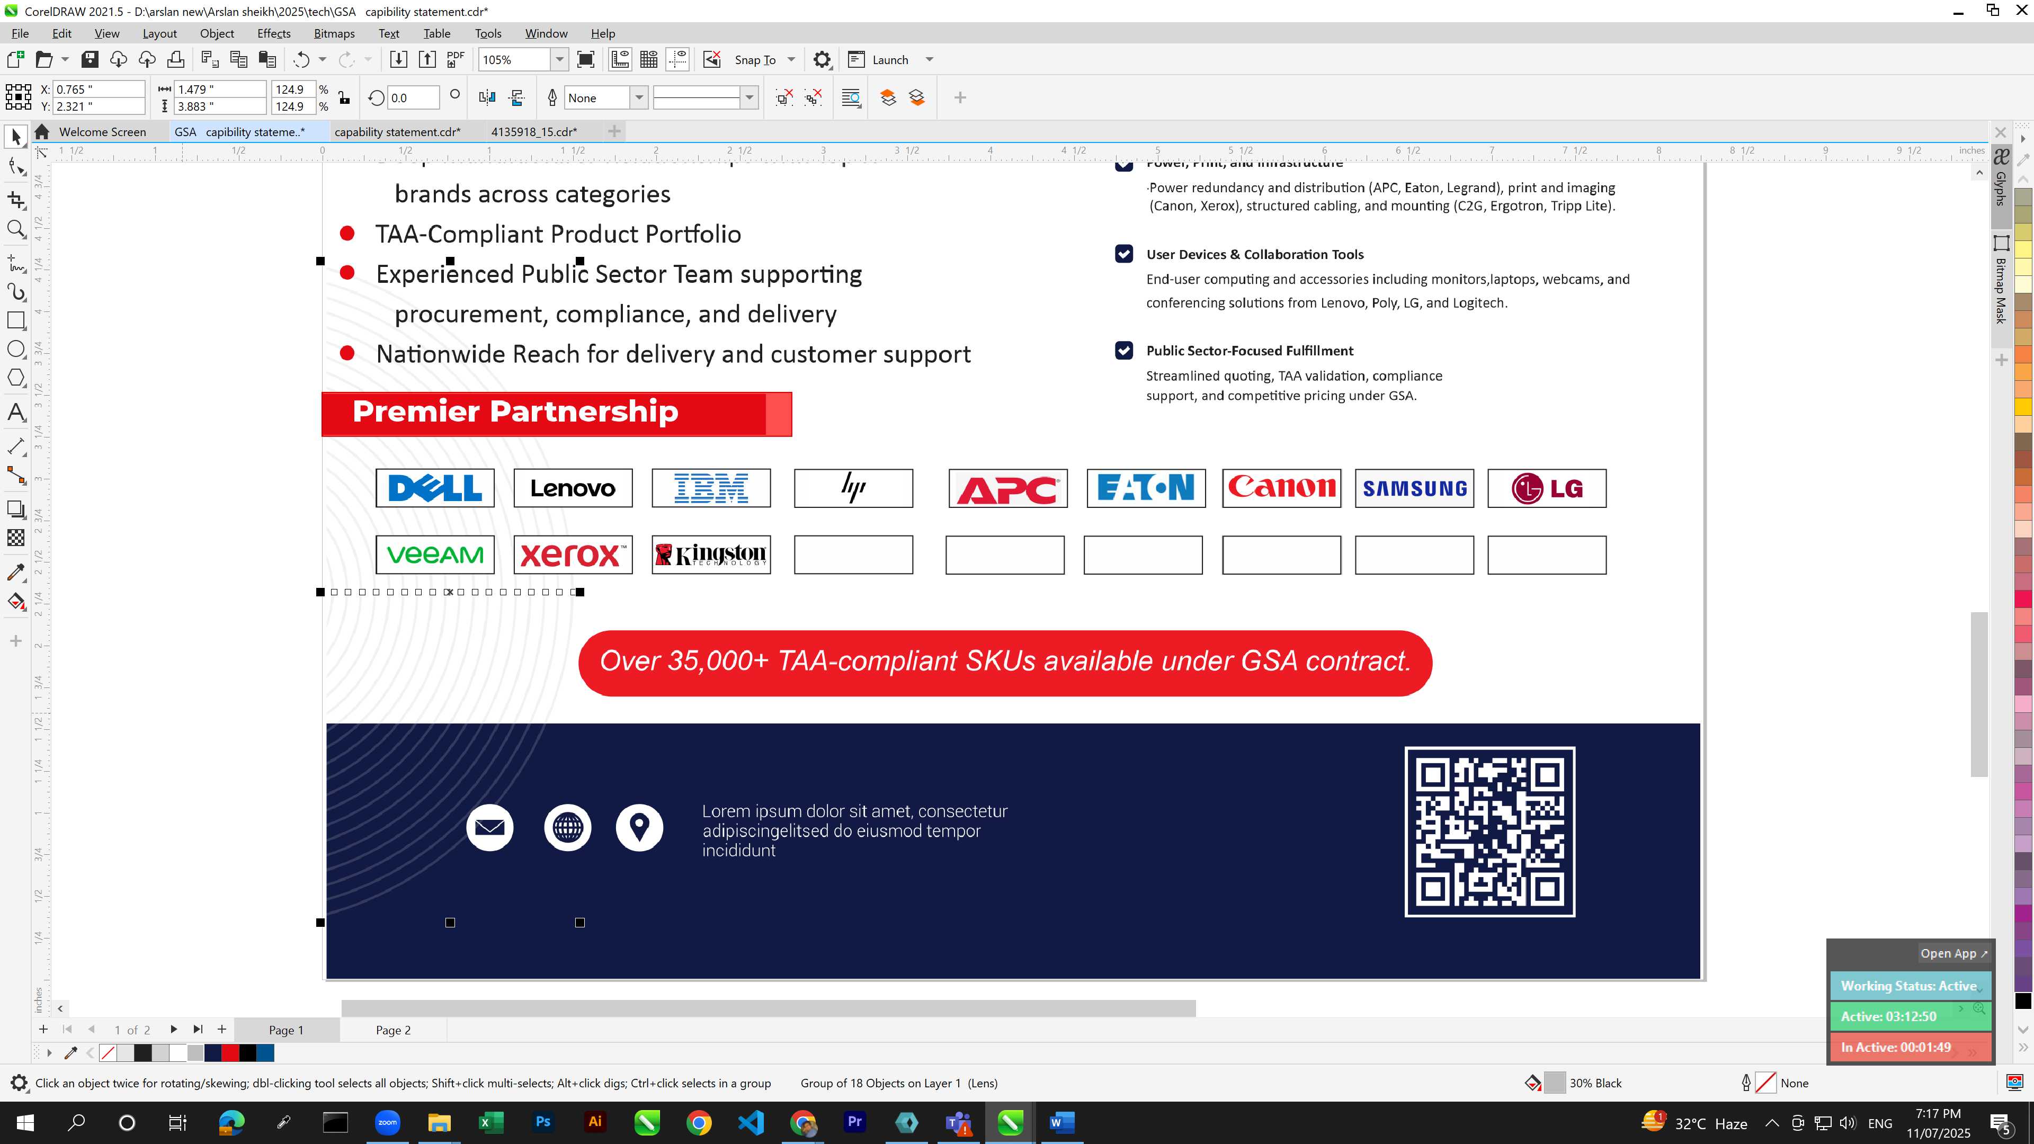Open the zoom level dropdown
Screen dimensions: 2034x1144
click(560, 59)
